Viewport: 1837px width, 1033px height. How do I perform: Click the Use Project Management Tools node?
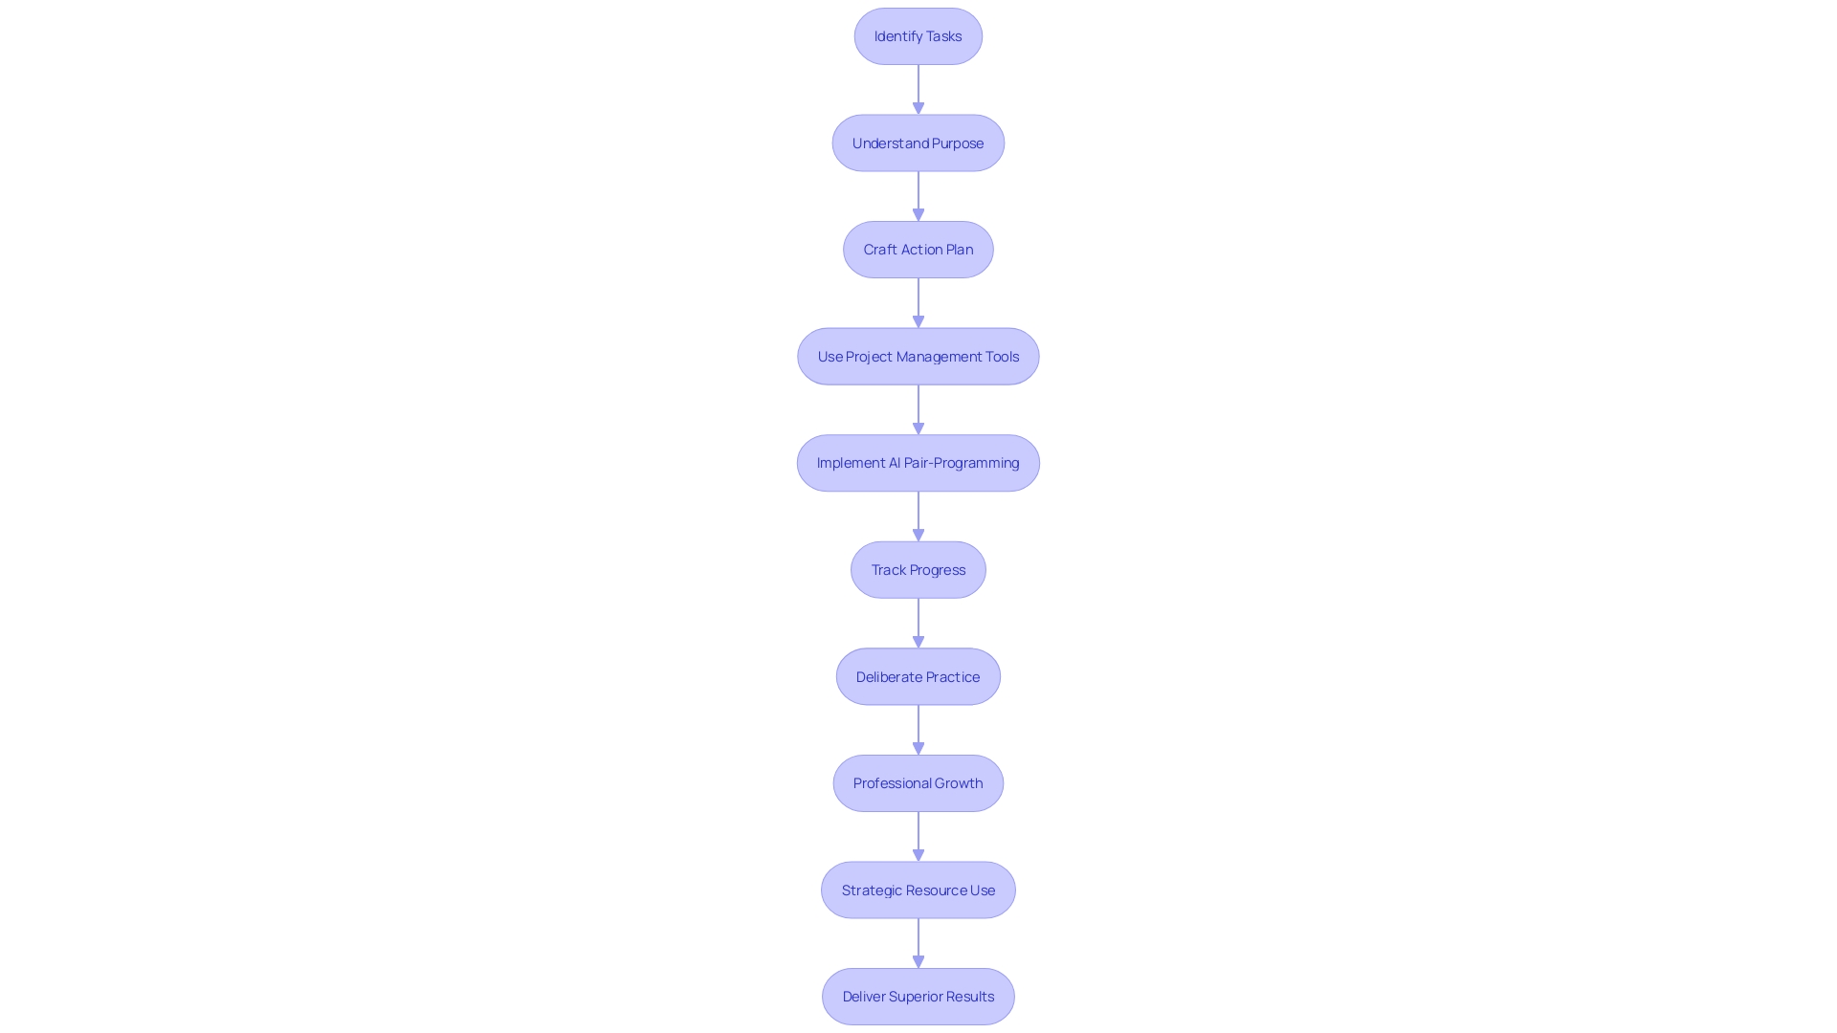[x=918, y=356]
